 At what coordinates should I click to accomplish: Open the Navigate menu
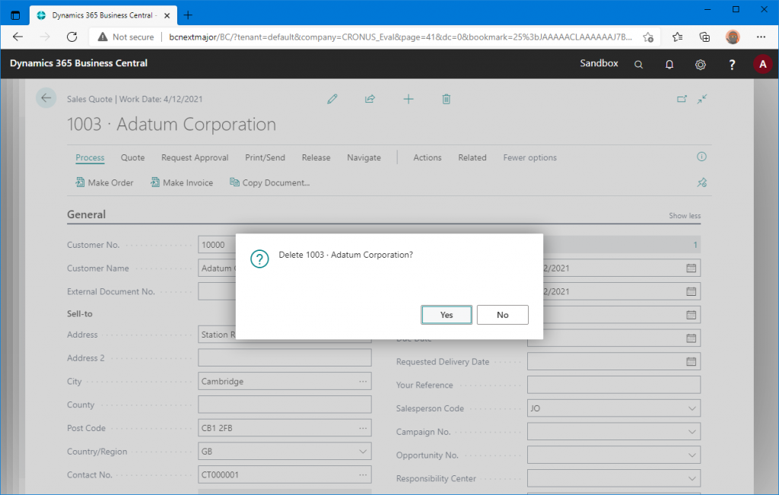coord(364,157)
